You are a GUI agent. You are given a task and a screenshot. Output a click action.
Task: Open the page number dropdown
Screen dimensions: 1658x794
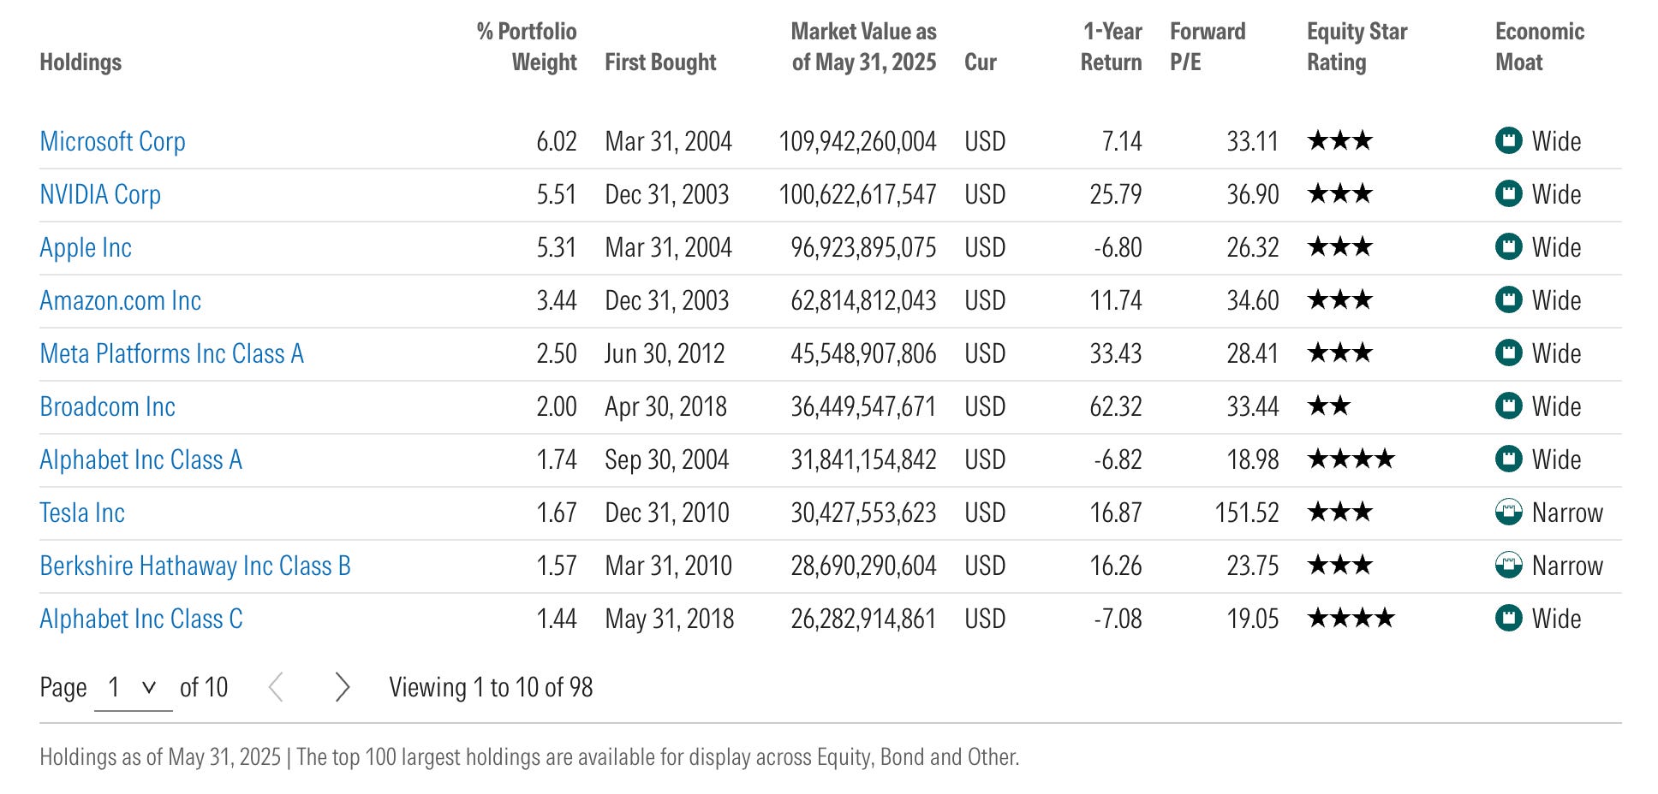point(133,688)
